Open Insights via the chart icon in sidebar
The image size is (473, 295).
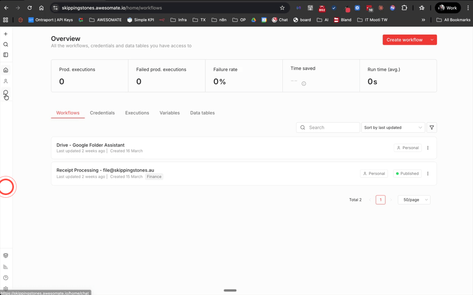point(6,266)
